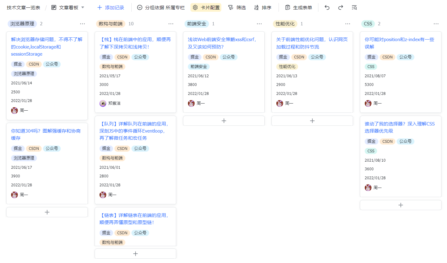This screenshot has width=447, height=263.
Task: Open article 你可能对position和z-index有一些误解
Action: (399, 43)
